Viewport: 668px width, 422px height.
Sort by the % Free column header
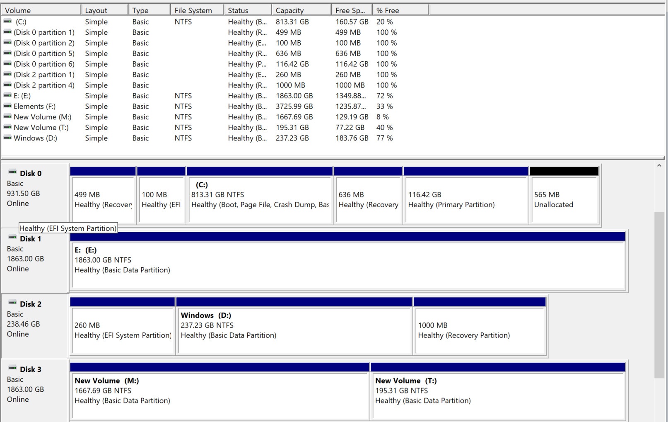coord(400,10)
